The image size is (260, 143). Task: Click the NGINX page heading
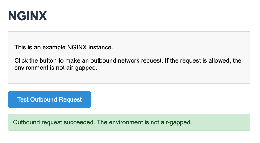[28, 16]
